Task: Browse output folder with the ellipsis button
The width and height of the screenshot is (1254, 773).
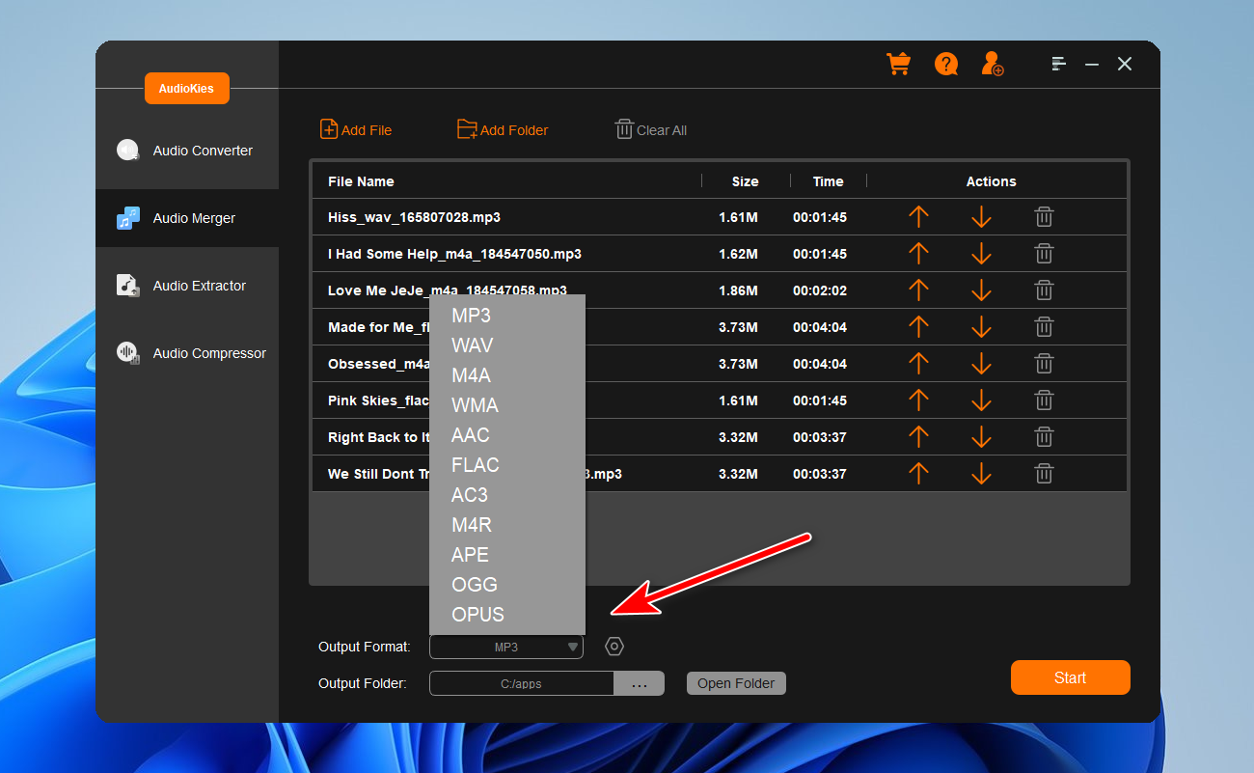Action: pos(639,683)
